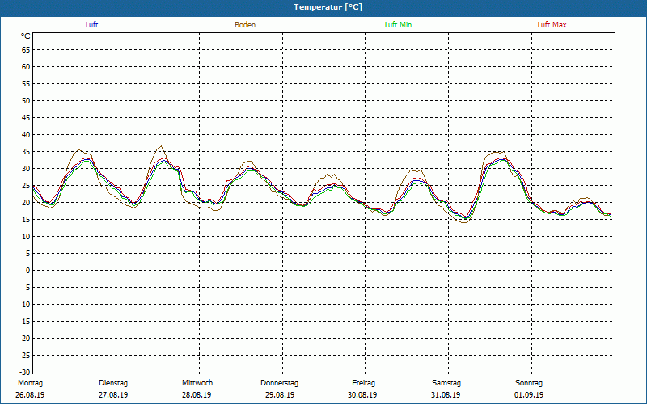Screen dimensions: 647x404
Task: Click the '-15' y-axis value
Action: coord(25,321)
